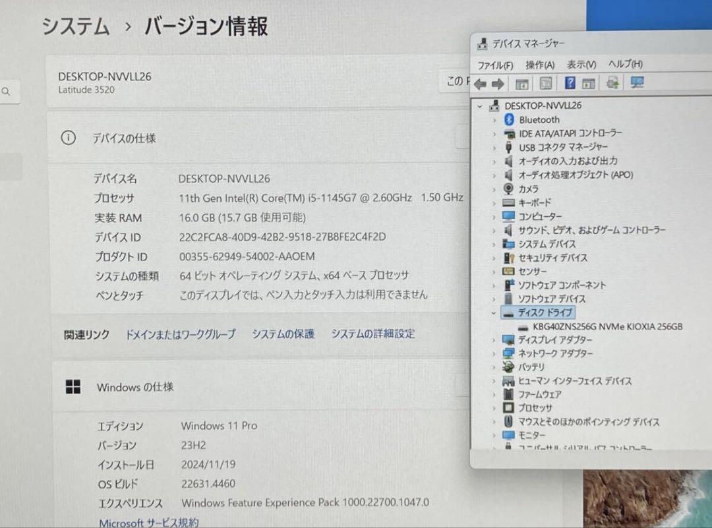Open the ファイル(F) menu

[495, 65]
